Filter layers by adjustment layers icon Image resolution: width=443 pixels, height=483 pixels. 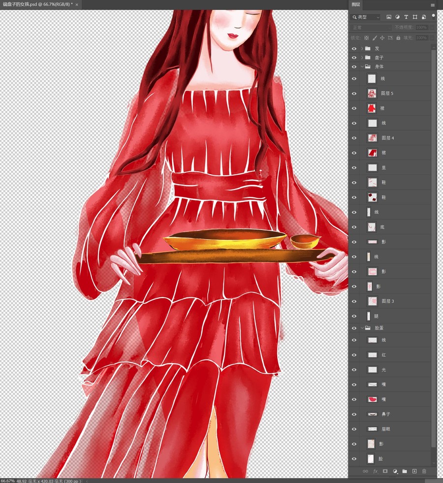(397, 17)
